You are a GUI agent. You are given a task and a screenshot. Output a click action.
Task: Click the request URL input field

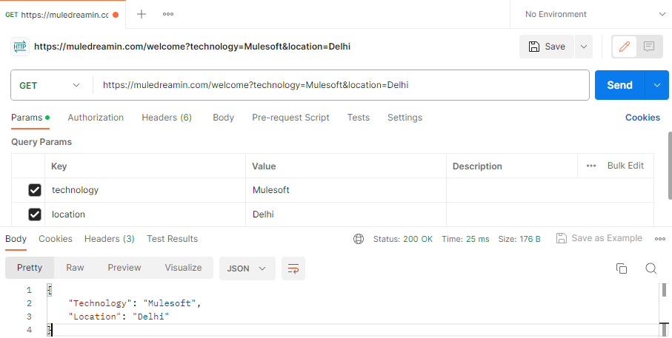point(341,85)
